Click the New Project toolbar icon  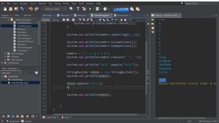[x=11, y=9]
